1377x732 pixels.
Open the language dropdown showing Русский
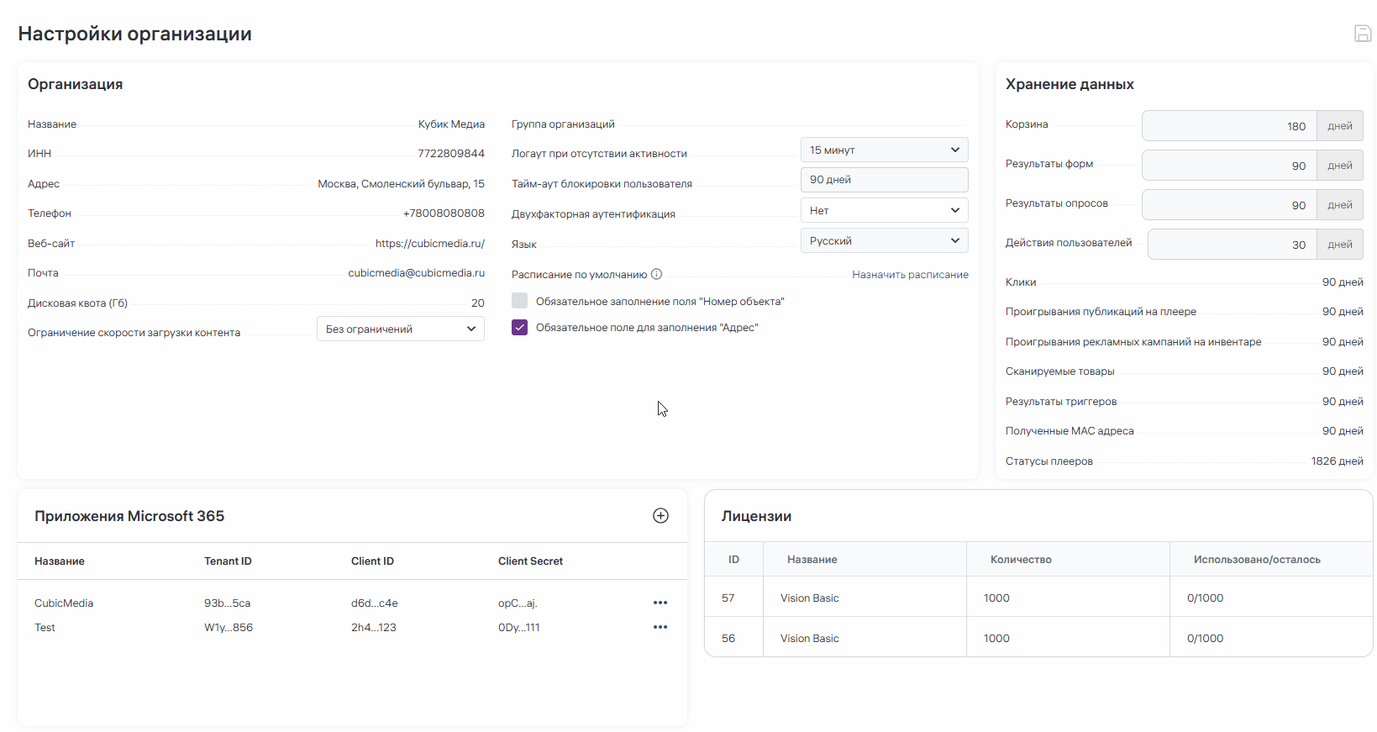pos(884,240)
